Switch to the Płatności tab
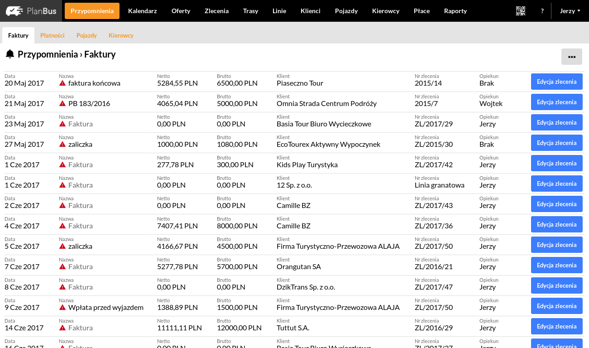Image resolution: width=589 pixels, height=348 pixels. pyautogui.click(x=52, y=35)
